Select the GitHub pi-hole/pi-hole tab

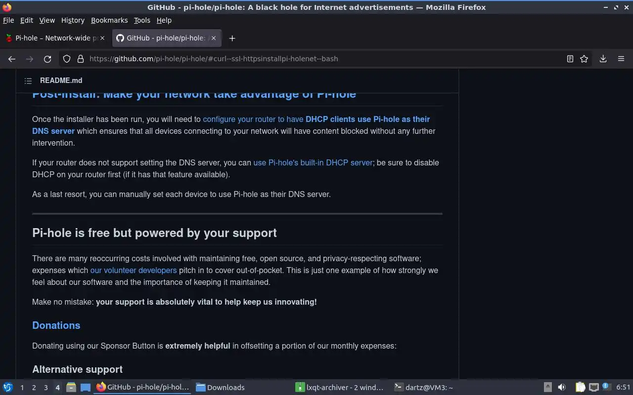click(167, 38)
